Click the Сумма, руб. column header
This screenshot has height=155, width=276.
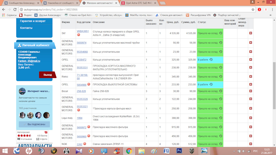[188, 22]
